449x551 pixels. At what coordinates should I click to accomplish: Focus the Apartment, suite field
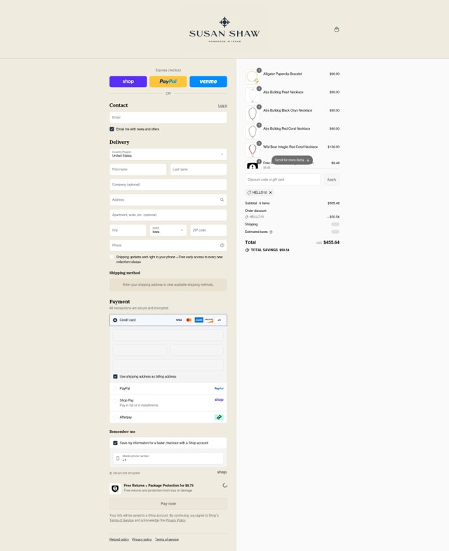168,215
